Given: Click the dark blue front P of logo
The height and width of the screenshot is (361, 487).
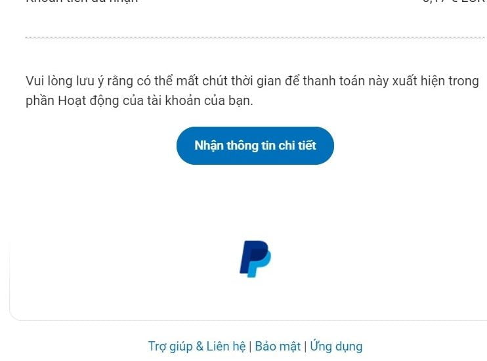Looking at the screenshot, I should pos(251,256).
